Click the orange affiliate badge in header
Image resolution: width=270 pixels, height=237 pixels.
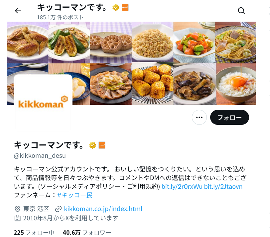[125, 8]
